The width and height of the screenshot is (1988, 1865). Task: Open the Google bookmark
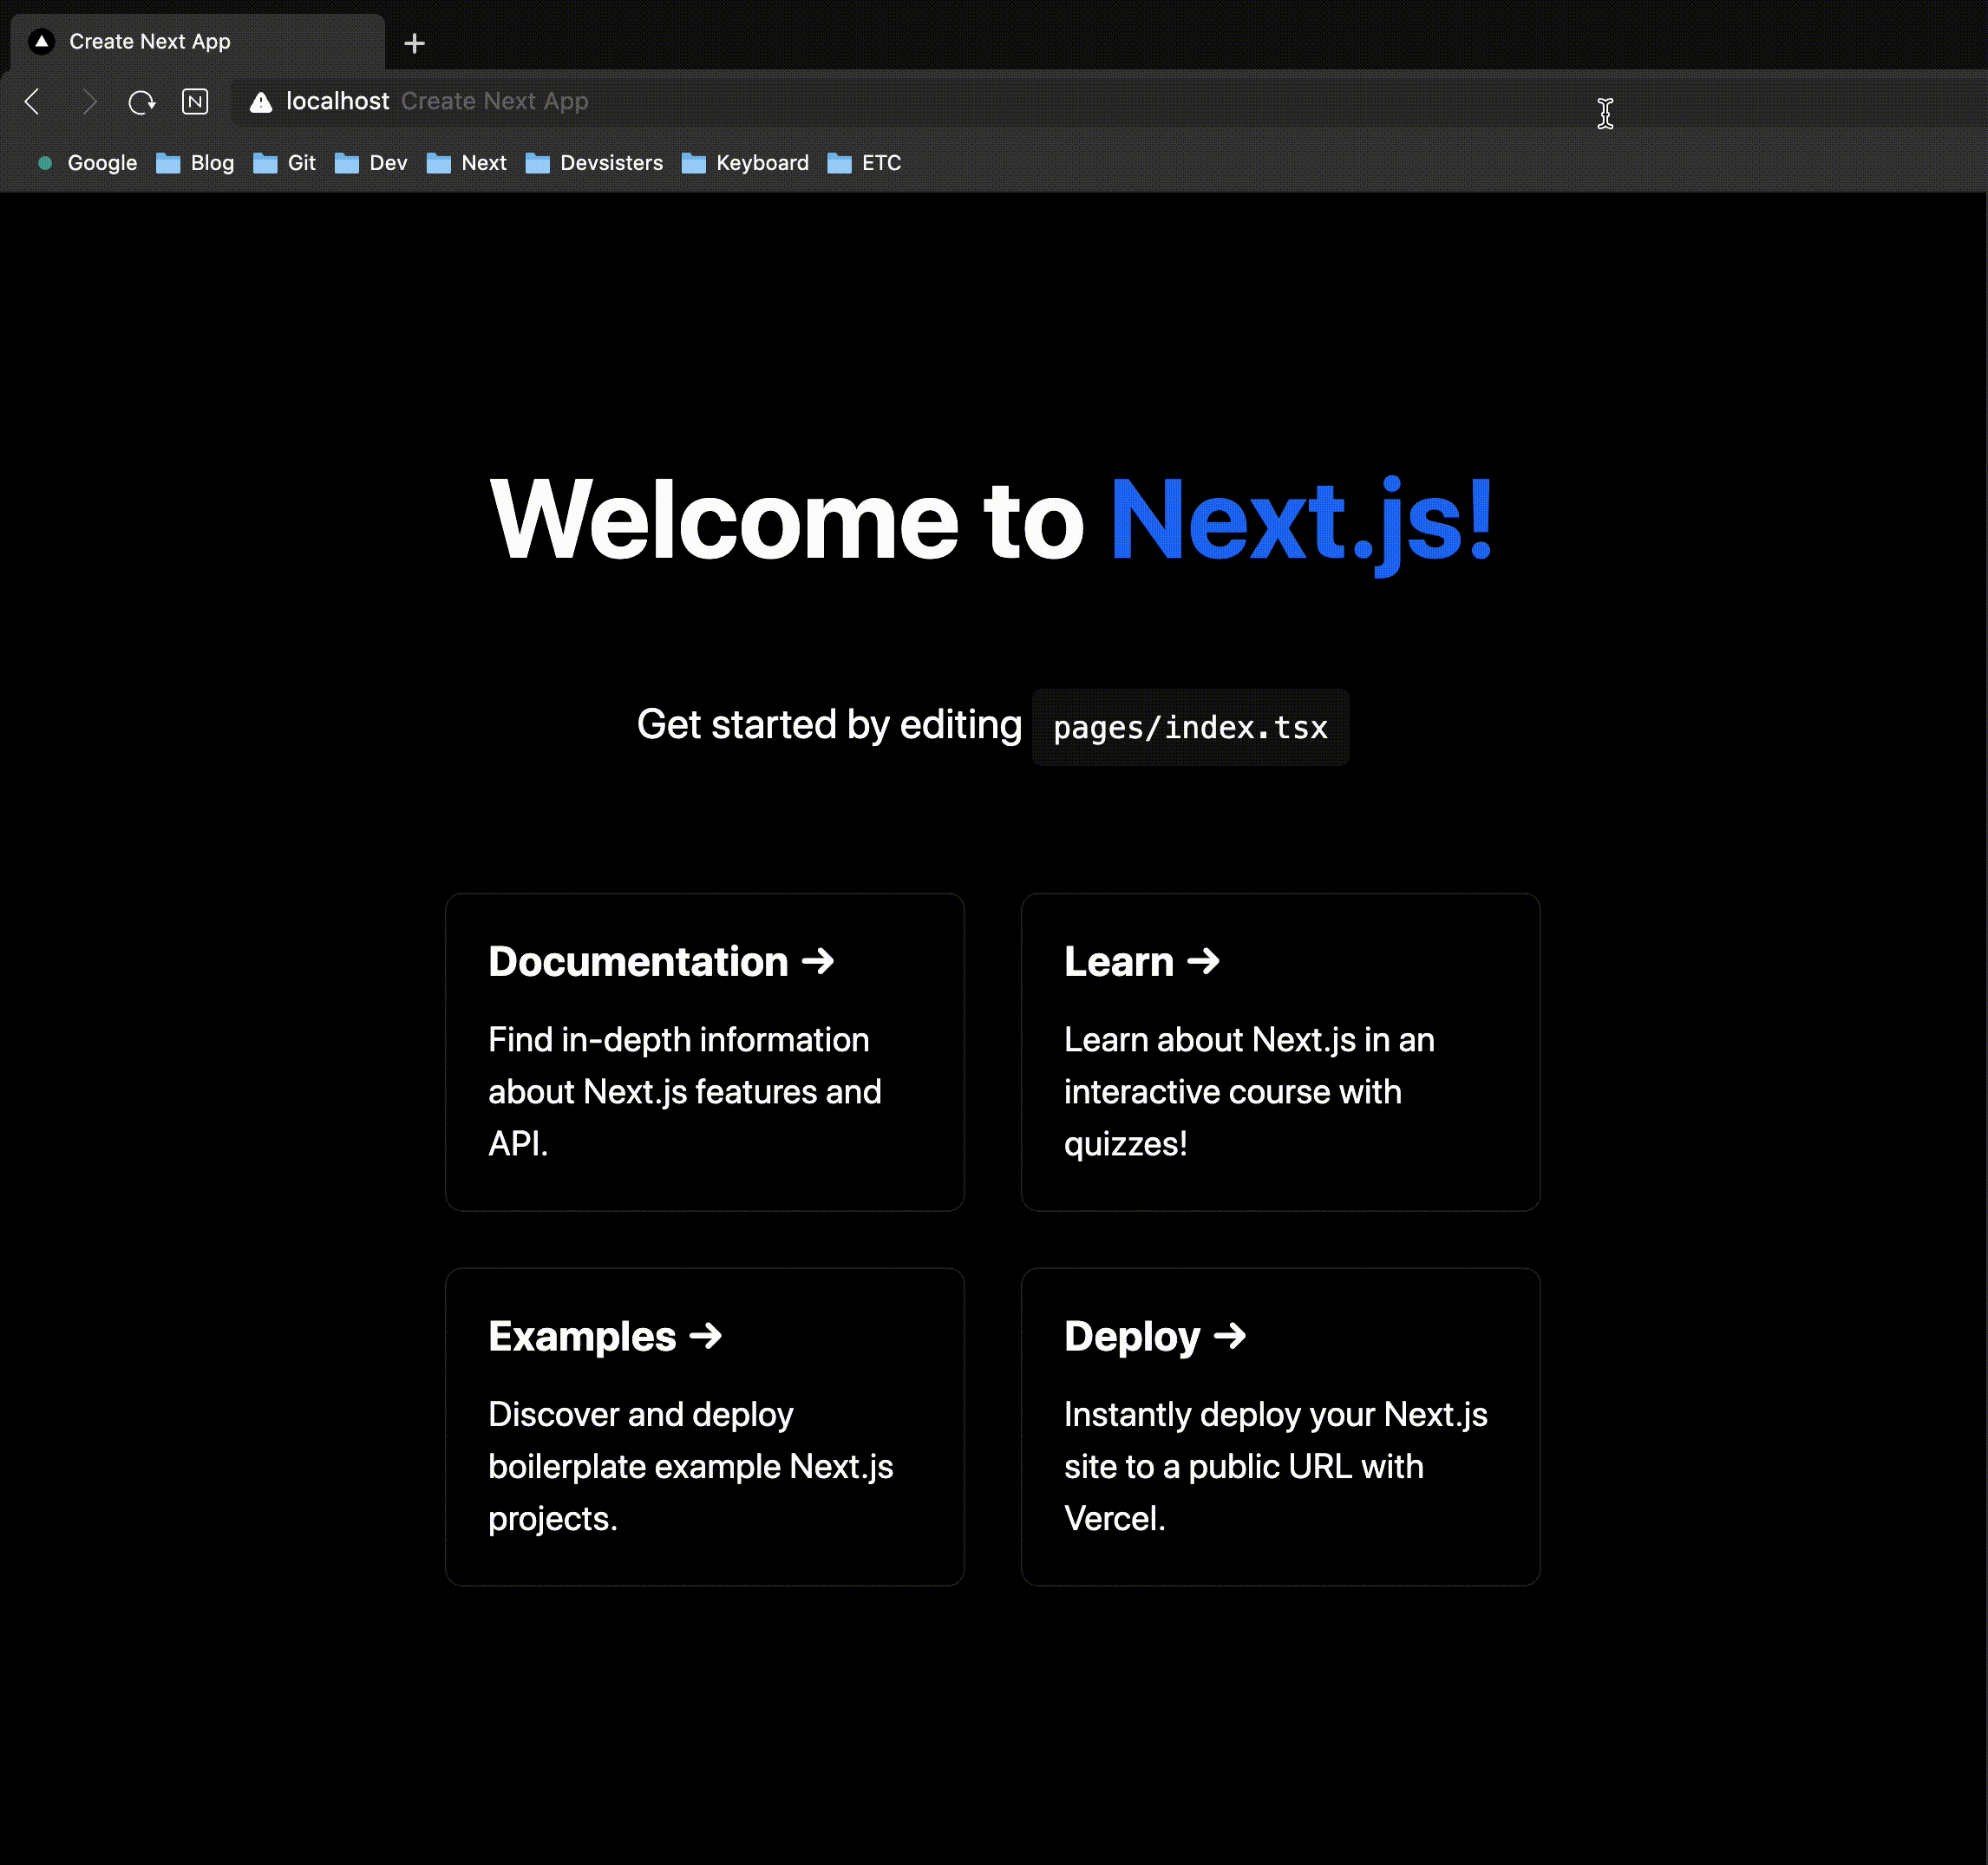tap(88, 163)
